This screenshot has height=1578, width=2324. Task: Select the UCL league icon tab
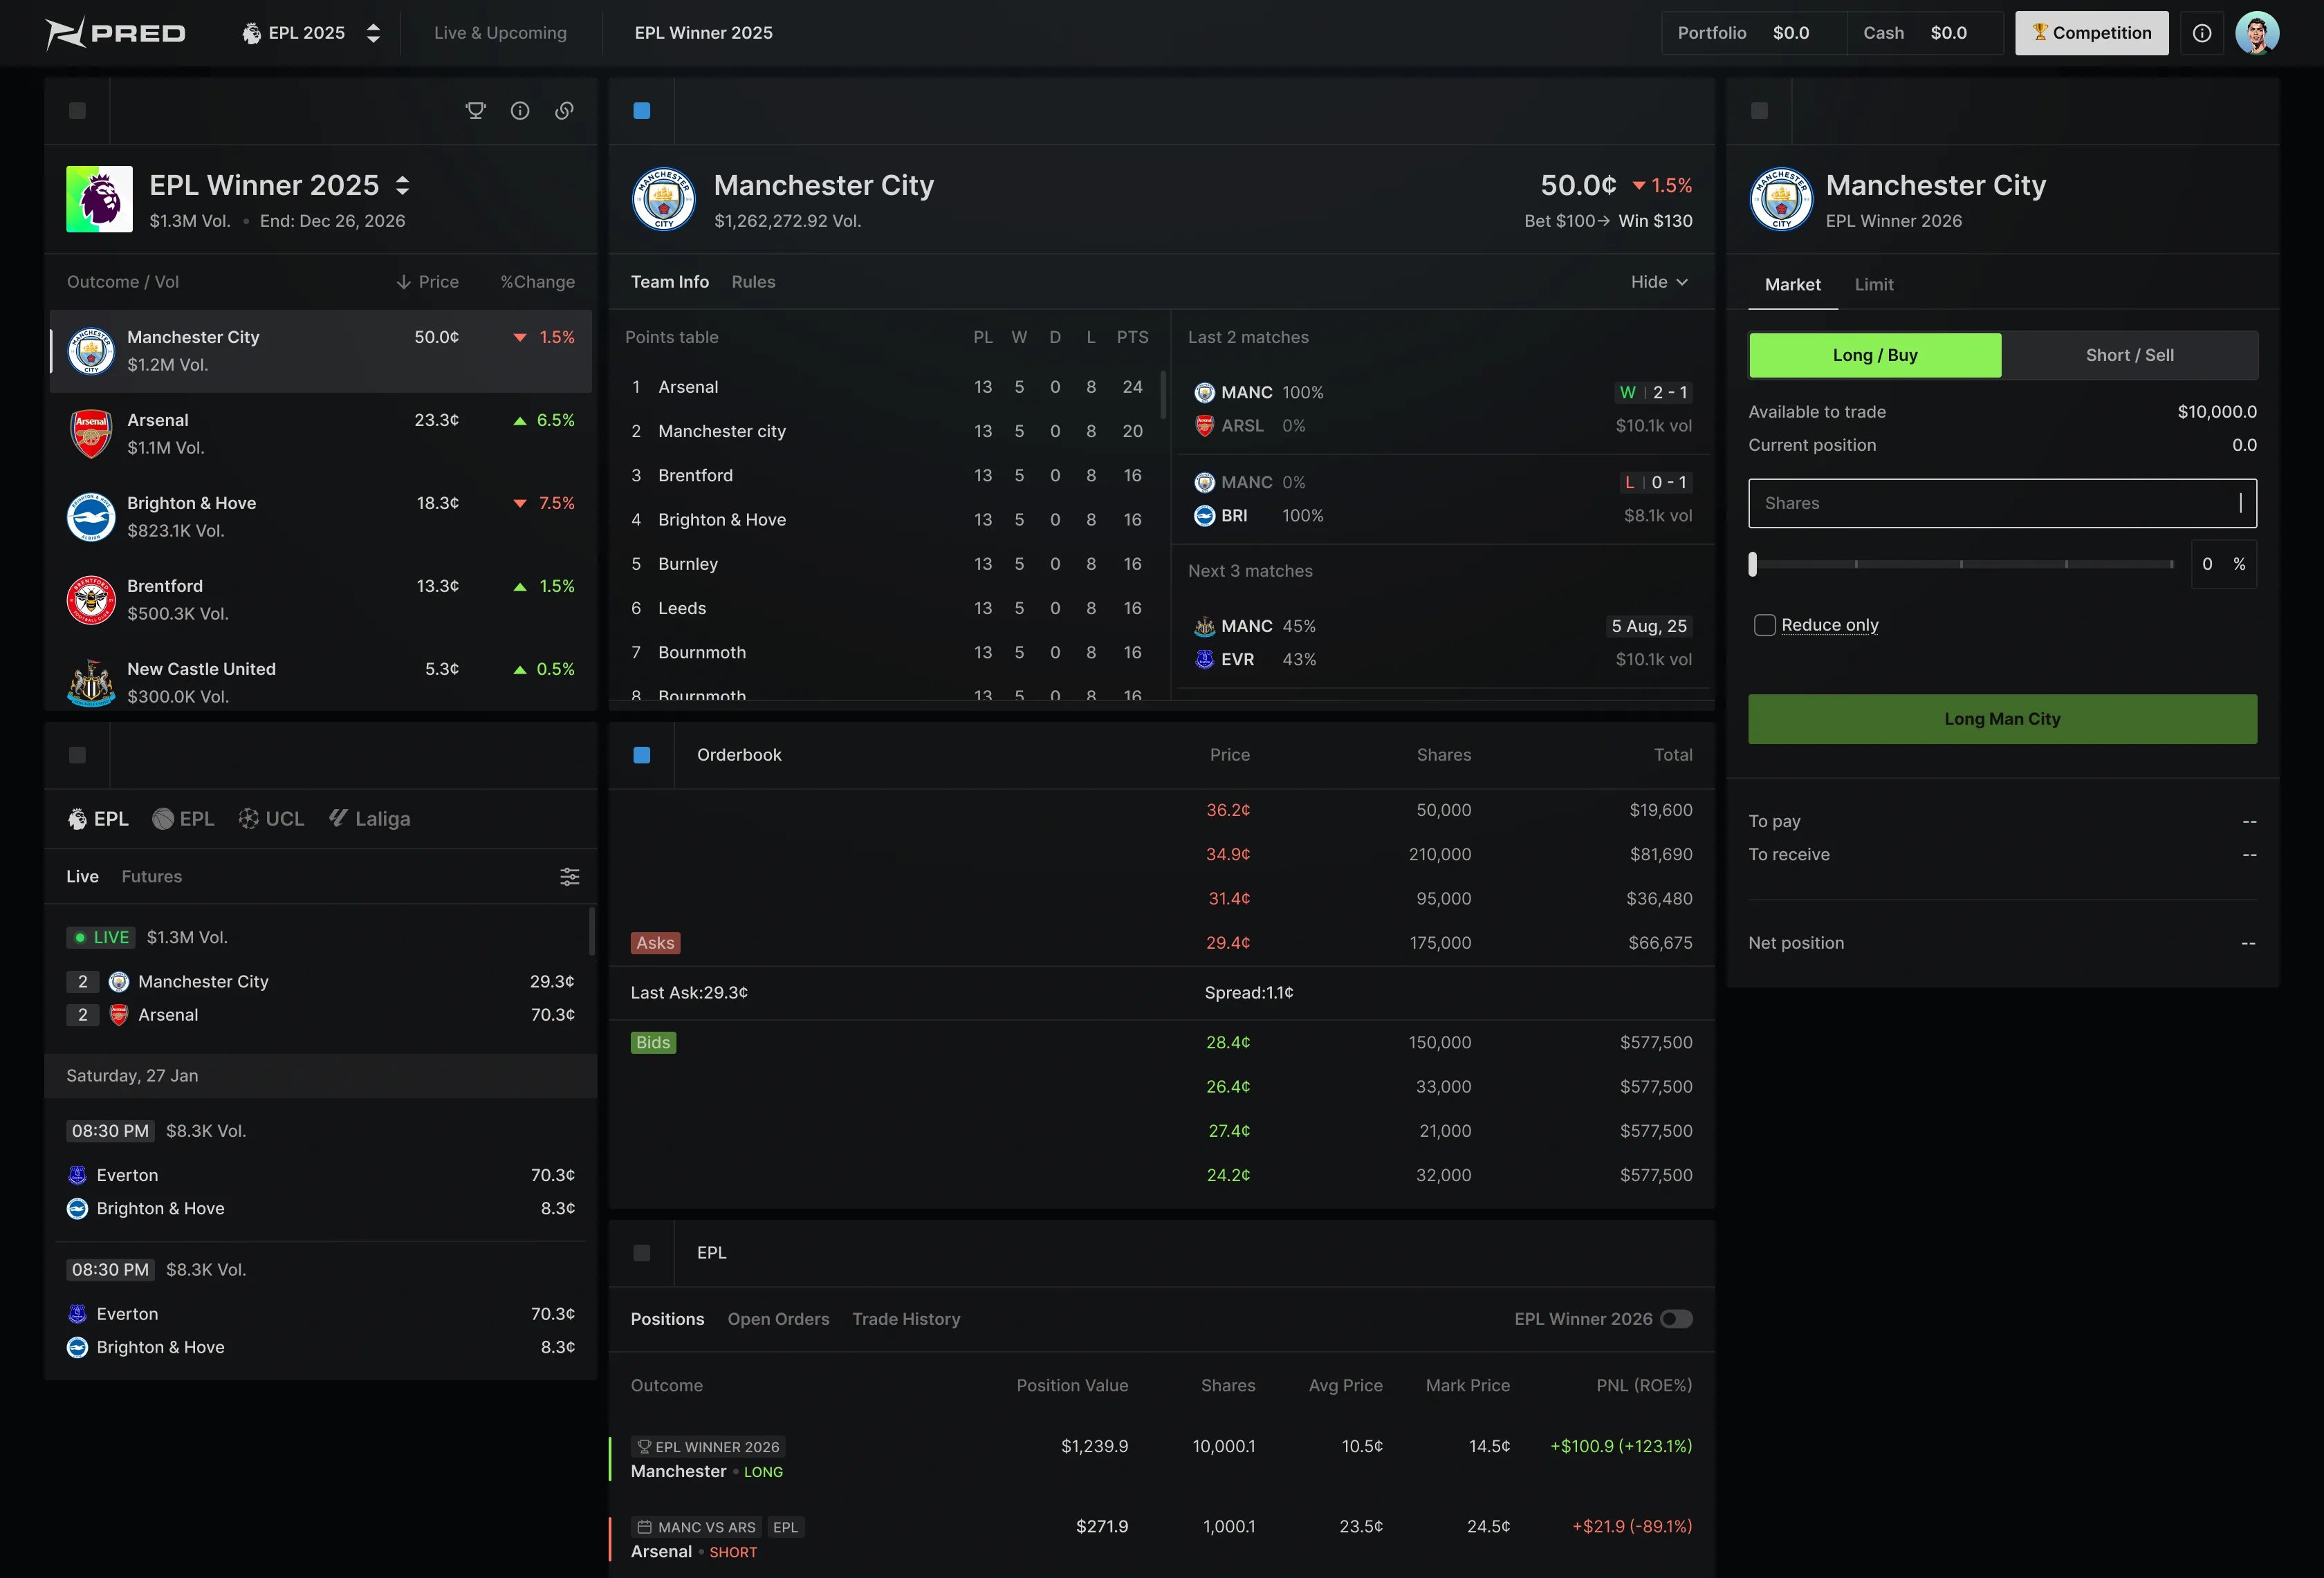pos(271,819)
